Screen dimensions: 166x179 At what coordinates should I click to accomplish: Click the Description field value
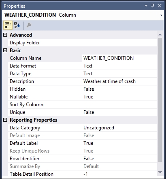(x=119, y=81)
